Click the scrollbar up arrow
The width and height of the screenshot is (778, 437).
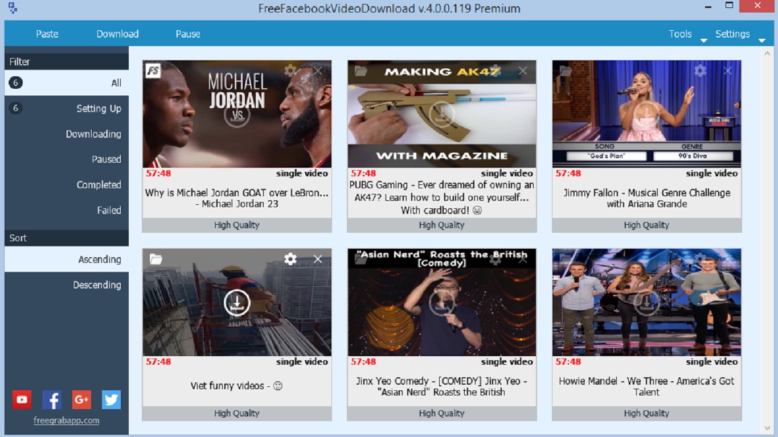click(767, 53)
